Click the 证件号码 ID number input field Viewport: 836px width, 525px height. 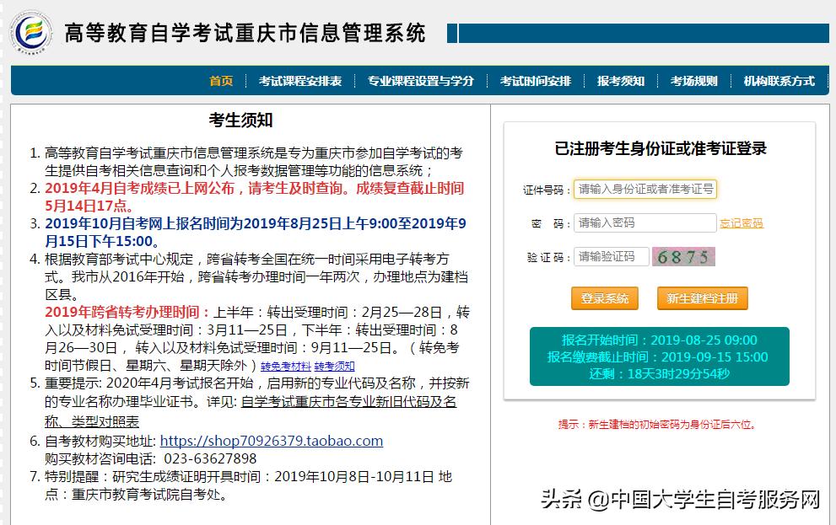click(645, 190)
